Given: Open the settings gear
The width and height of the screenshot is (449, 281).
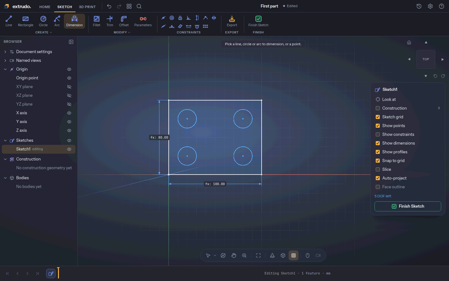Looking at the screenshot, I should [430, 6].
